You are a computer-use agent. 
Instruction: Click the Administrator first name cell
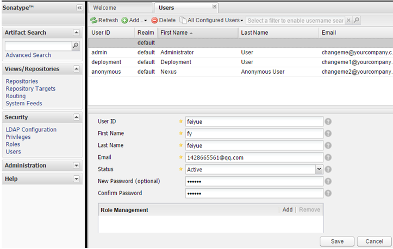pos(177,53)
